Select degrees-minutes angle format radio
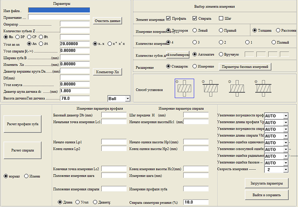The width and height of the screenshot is (298, 207). pyautogui.click(x=110, y=44)
